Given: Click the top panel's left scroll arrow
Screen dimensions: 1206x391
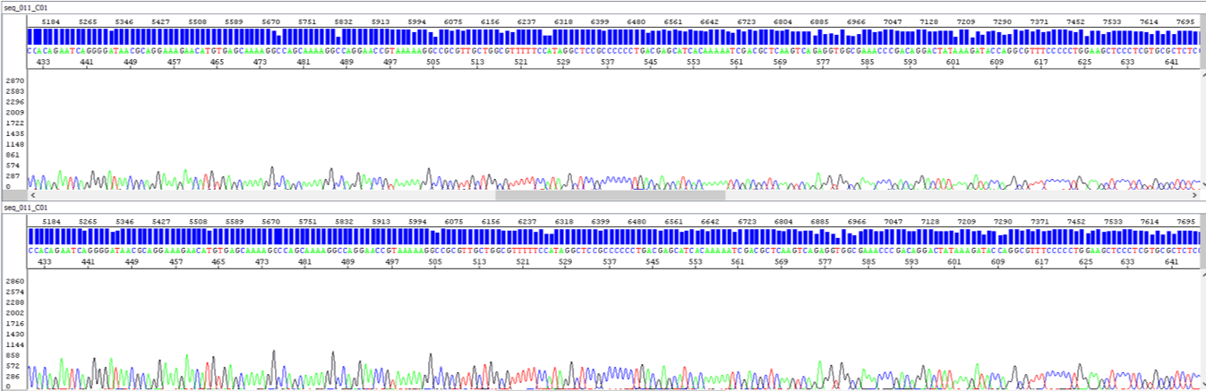Looking at the screenshot, I should click(x=33, y=194).
